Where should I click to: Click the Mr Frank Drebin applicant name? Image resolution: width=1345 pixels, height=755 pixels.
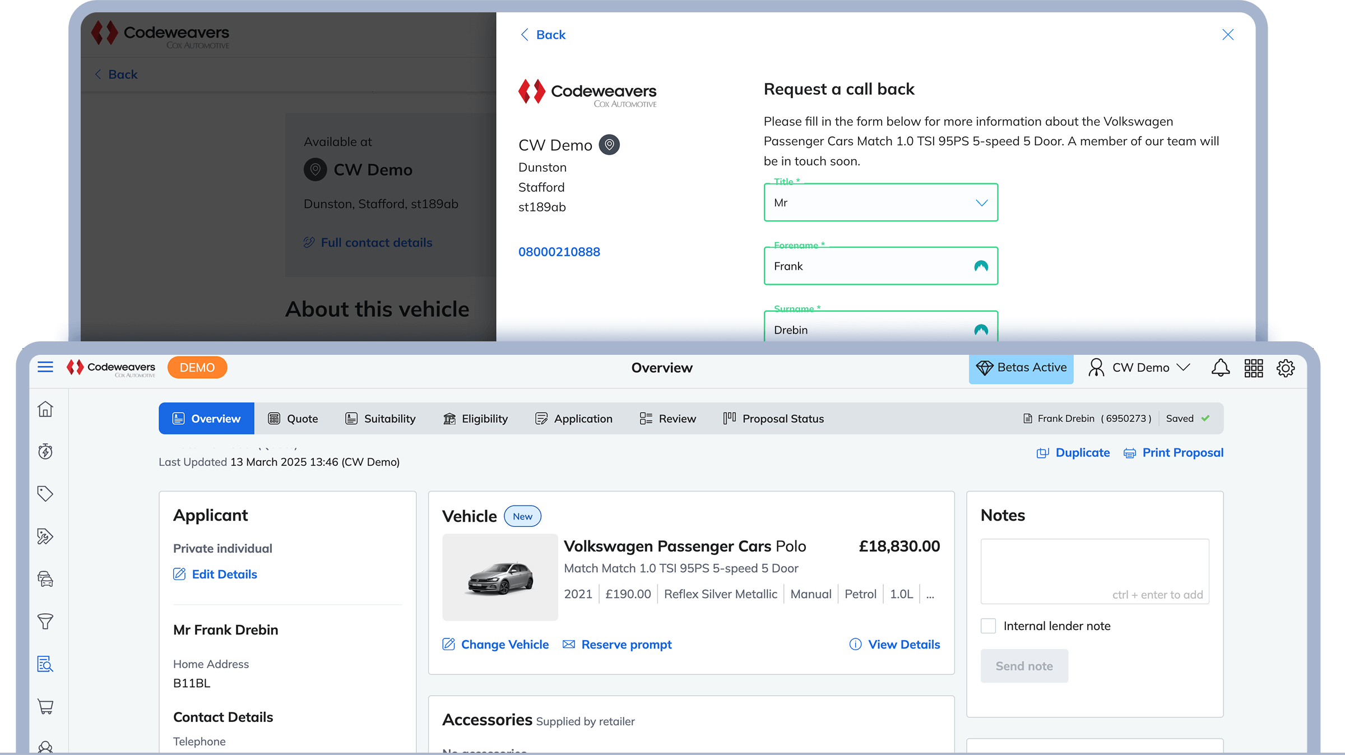click(226, 629)
